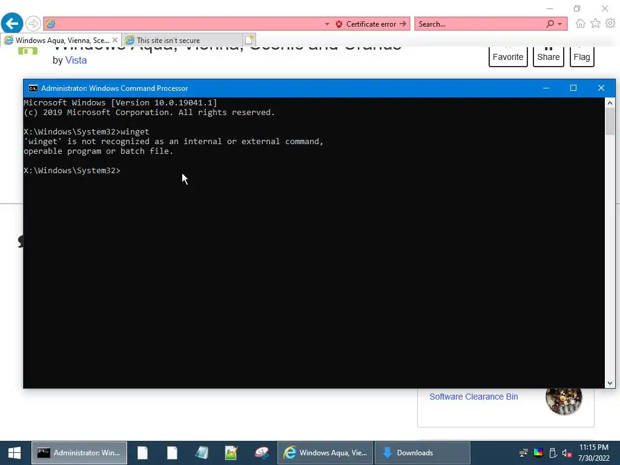
Task: Open Favorites star icon in browser
Action: coord(595,24)
